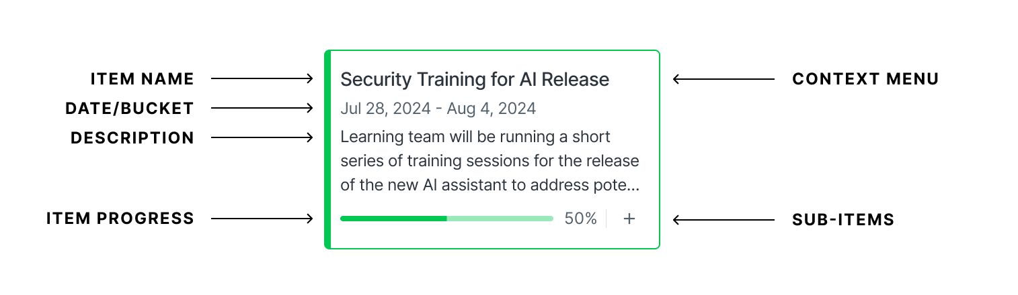This screenshot has height=295, width=1018.
Task: Click the DESCRIPTION annotation label
Action: pyautogui.click(x=132, y=138)
